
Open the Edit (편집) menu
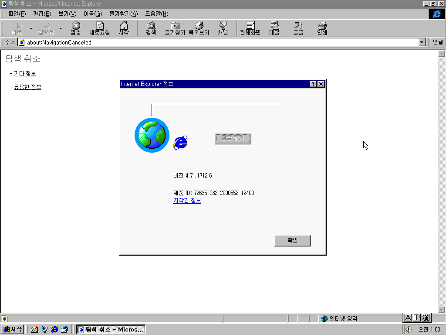[42, 14]
